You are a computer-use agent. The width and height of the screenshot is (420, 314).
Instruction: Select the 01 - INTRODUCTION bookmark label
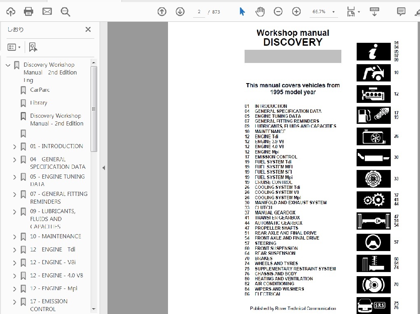coord(56,146)
